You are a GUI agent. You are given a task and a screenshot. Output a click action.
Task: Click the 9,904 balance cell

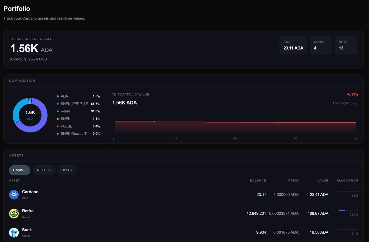(x=261, y=233)
